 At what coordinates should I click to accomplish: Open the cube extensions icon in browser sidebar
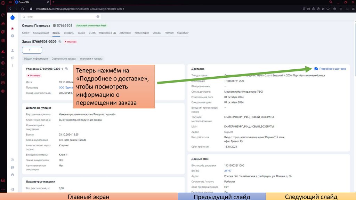click(x=3, y=83)
